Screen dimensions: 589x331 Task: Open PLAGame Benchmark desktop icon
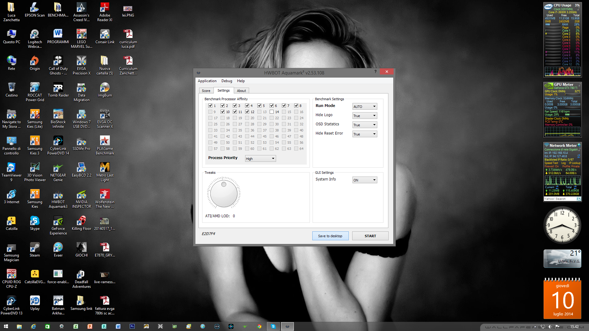105,146
